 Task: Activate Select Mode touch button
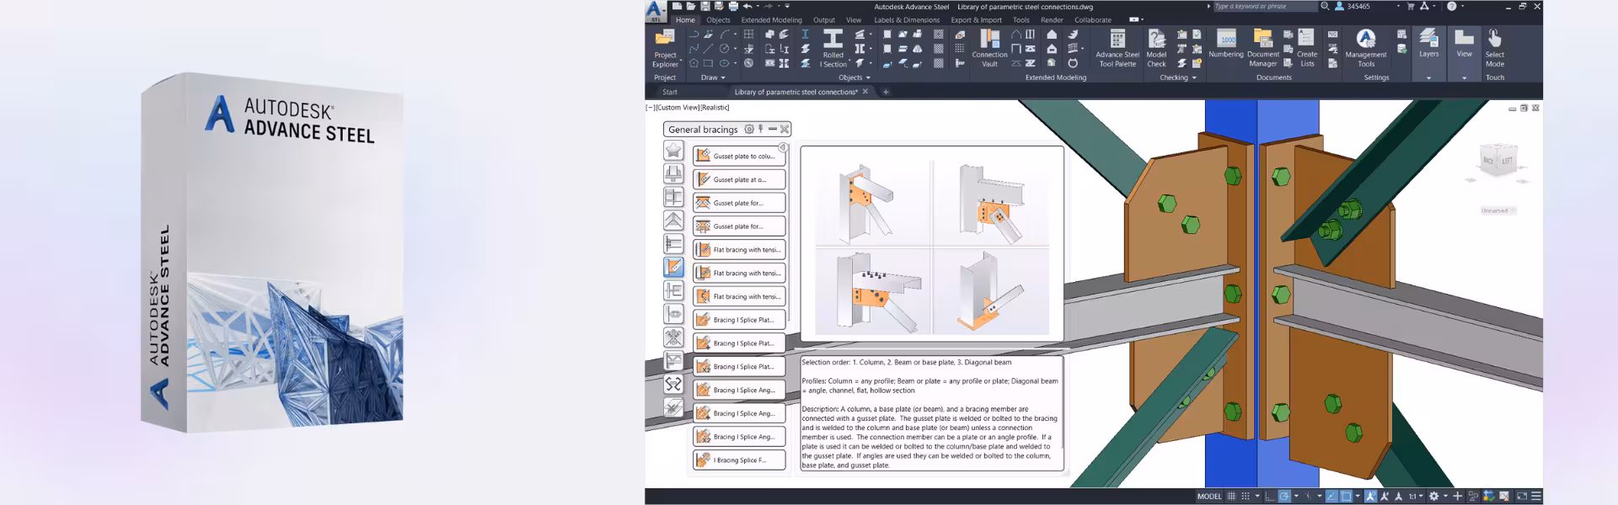click(1494, 48)
